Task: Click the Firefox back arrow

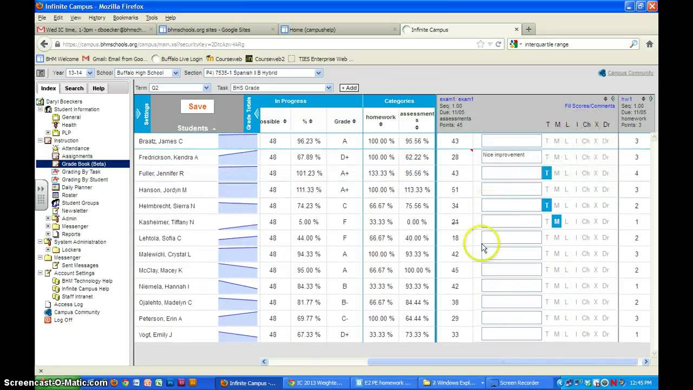Action: 44,44
